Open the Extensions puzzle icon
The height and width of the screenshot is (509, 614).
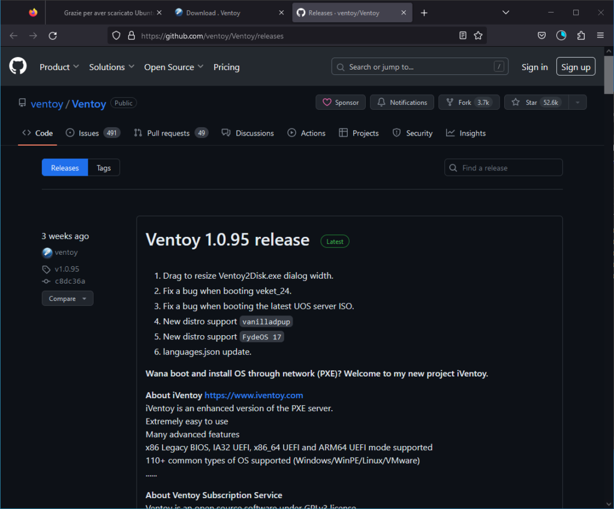point(581,35)
